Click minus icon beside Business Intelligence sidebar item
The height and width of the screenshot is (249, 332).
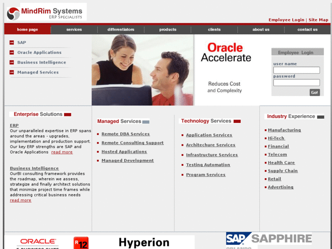pyautogui.click(x=12, y=62)
